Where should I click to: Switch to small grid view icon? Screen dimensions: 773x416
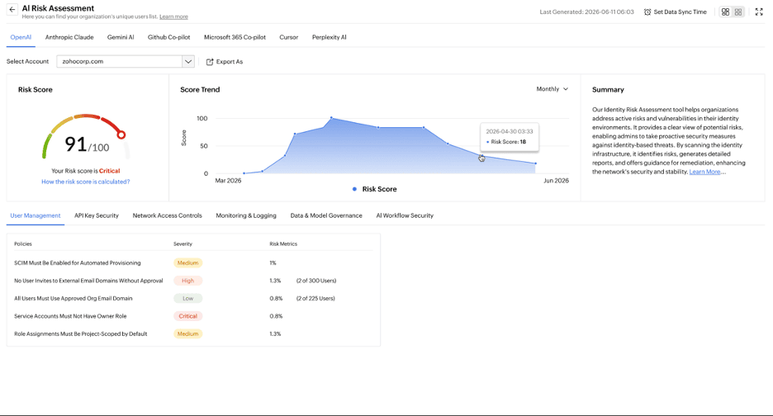coord(738,12)
